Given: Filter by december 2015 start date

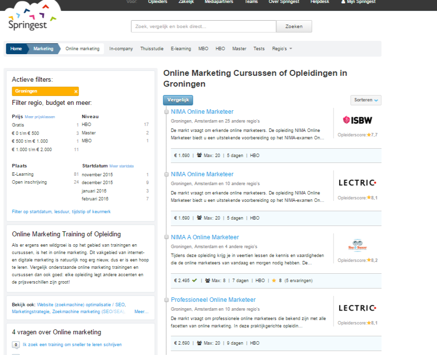Looking at the screenshot, I should [97, 183].
